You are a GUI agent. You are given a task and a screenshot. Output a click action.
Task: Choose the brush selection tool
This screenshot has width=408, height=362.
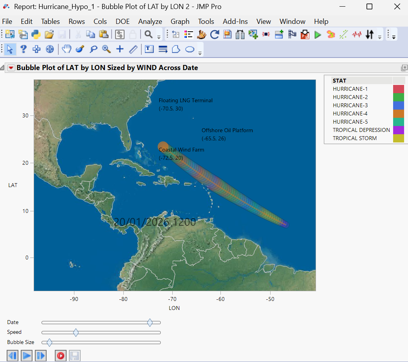pos(80,49)
